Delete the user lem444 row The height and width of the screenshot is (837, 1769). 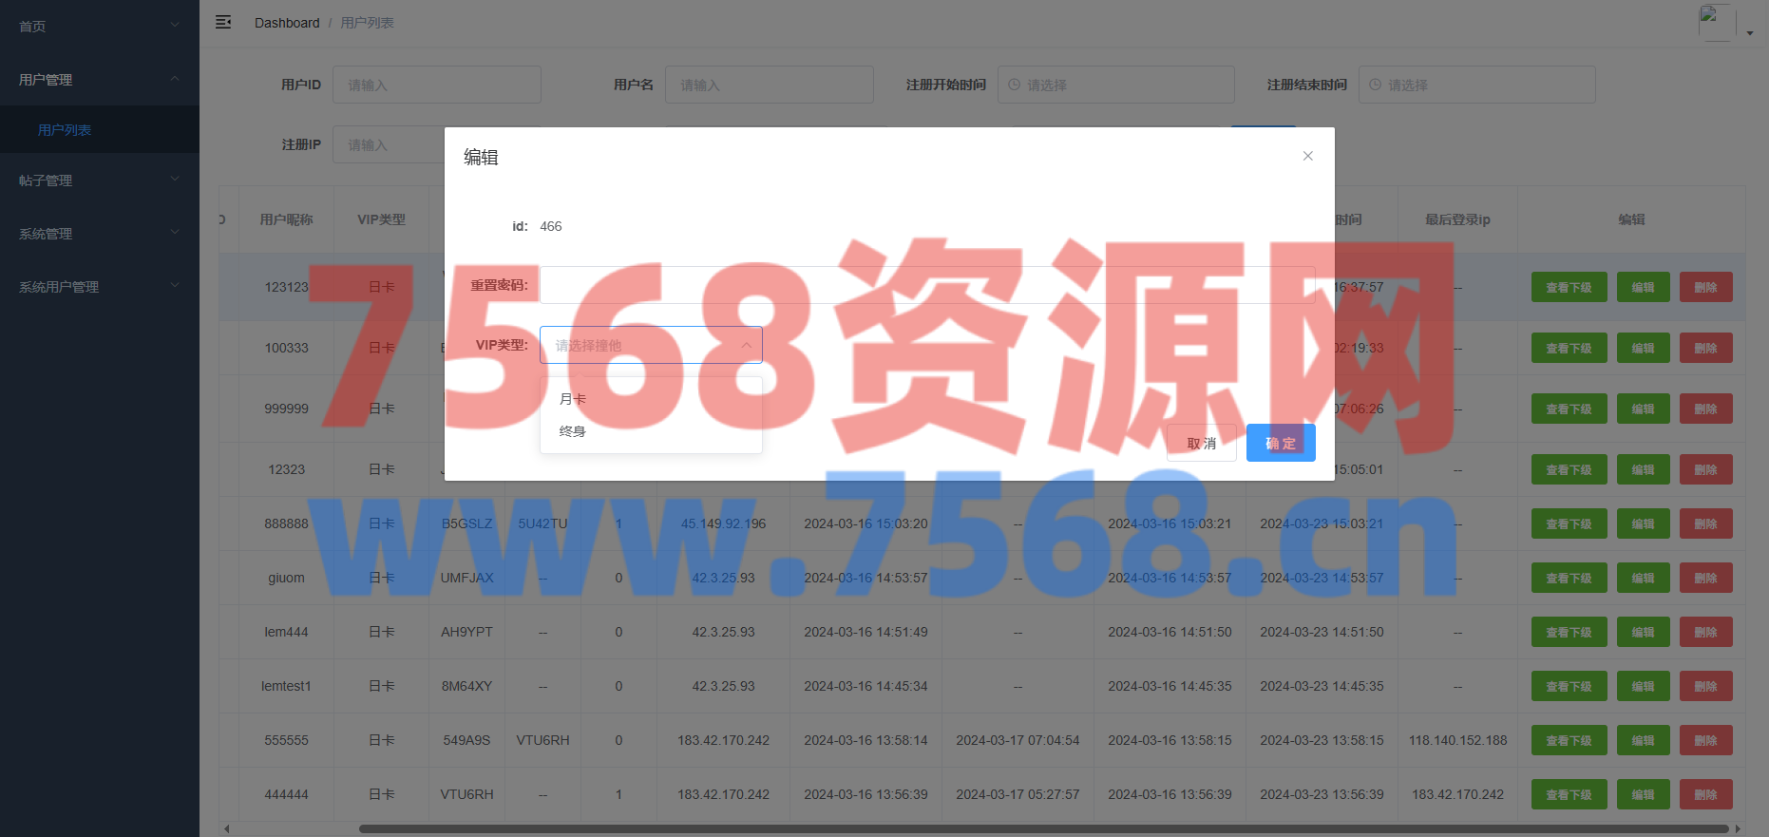click(1706, 632)
